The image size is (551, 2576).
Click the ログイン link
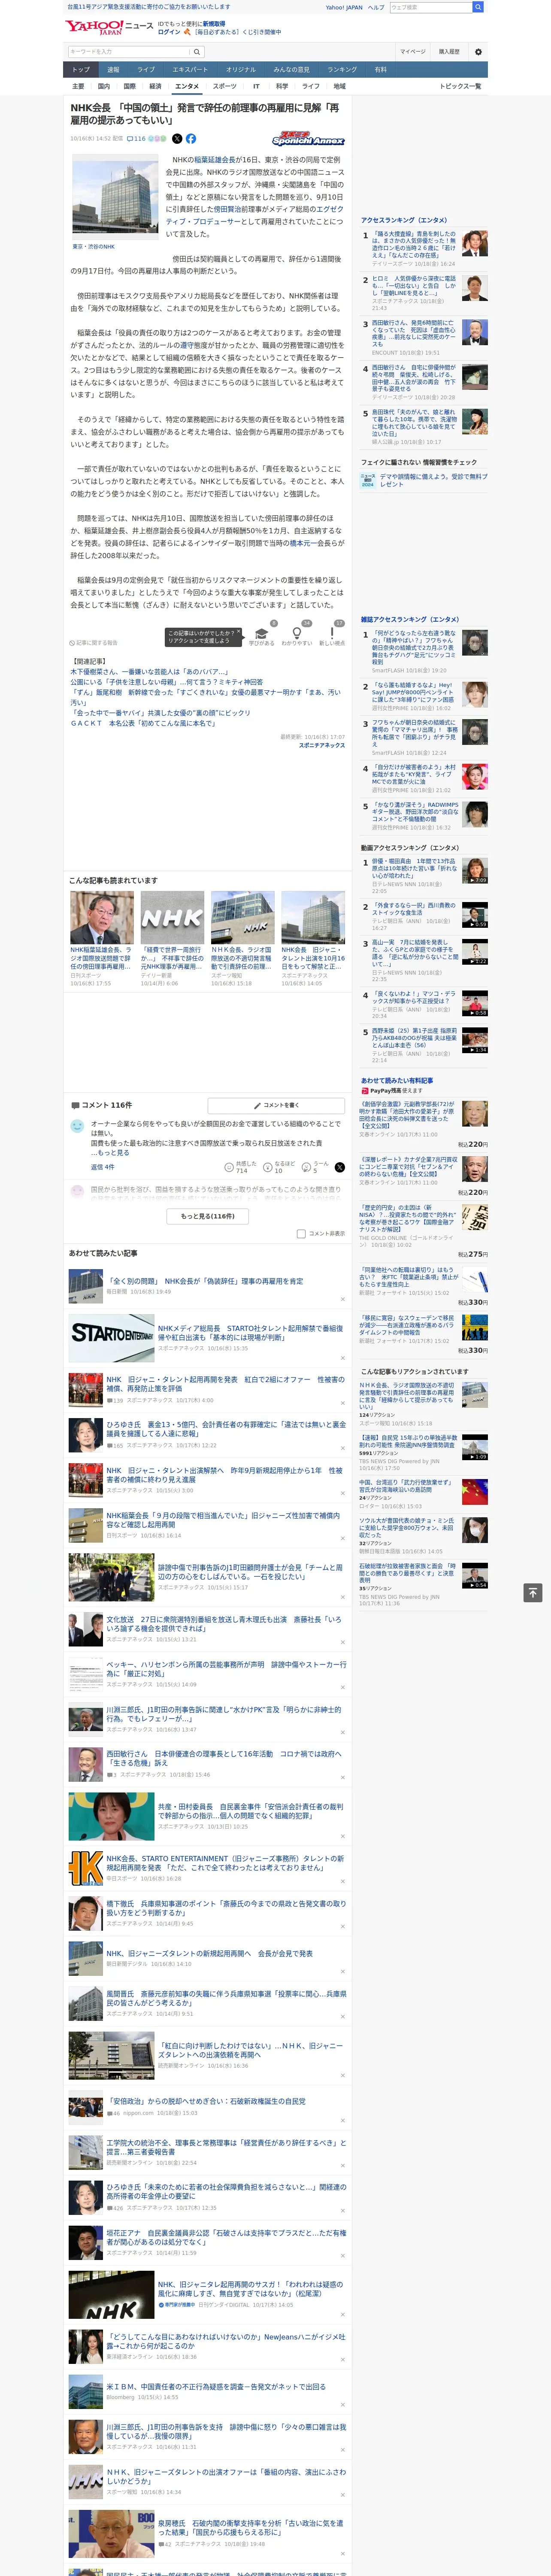coord(169,32)
